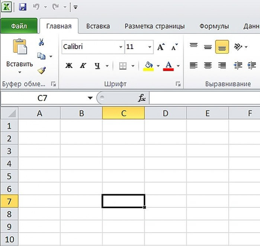
Task: Select column E header
Action: [208, 113]
